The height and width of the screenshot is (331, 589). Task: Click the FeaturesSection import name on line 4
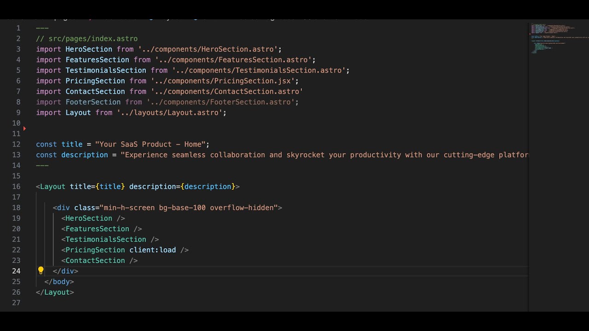pos(97,60)
